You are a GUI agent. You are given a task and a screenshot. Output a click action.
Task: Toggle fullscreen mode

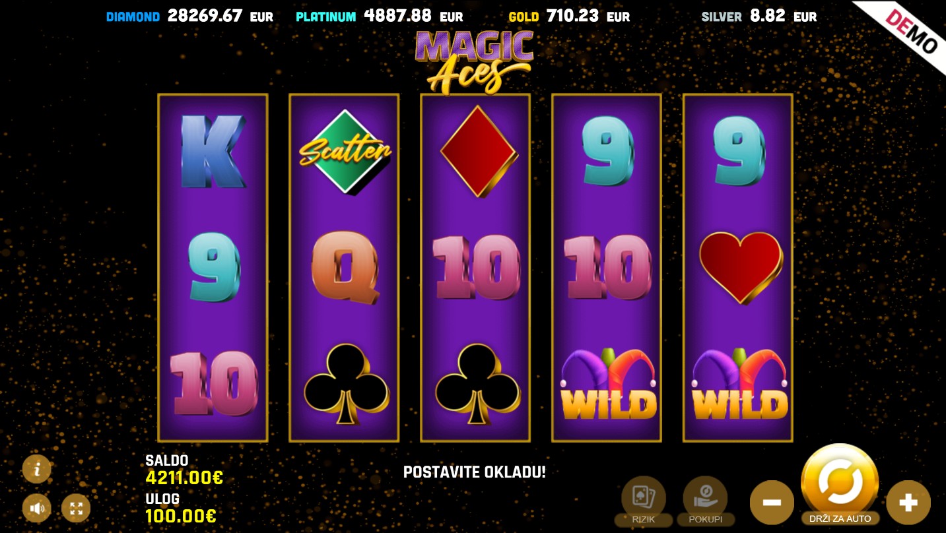[76, 509]
